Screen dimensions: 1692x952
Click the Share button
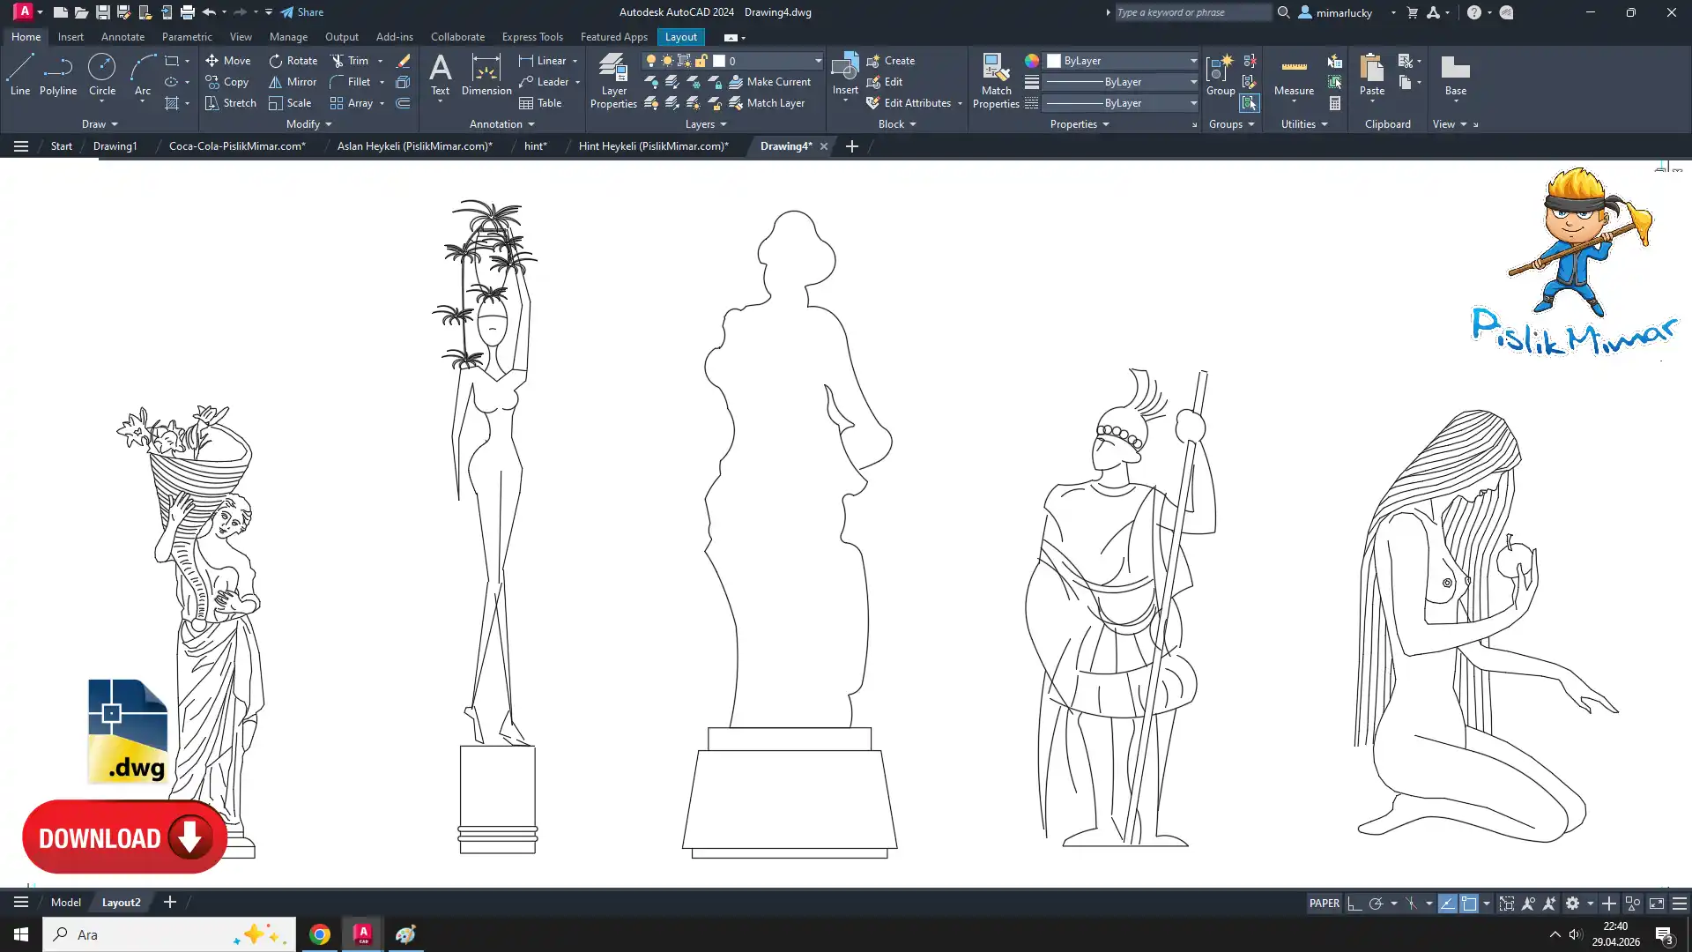click(x=302, y=12)
